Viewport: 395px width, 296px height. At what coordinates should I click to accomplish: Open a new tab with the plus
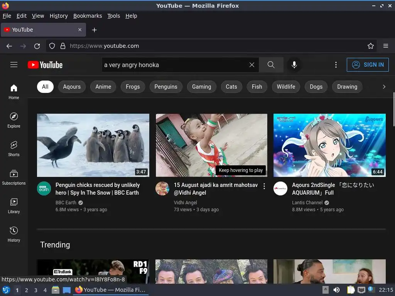tap(94, 30)
